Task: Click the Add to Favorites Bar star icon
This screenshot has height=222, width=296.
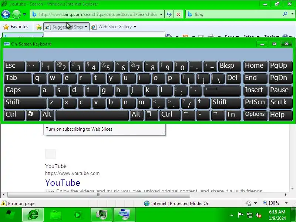Action: click(39, 27)
